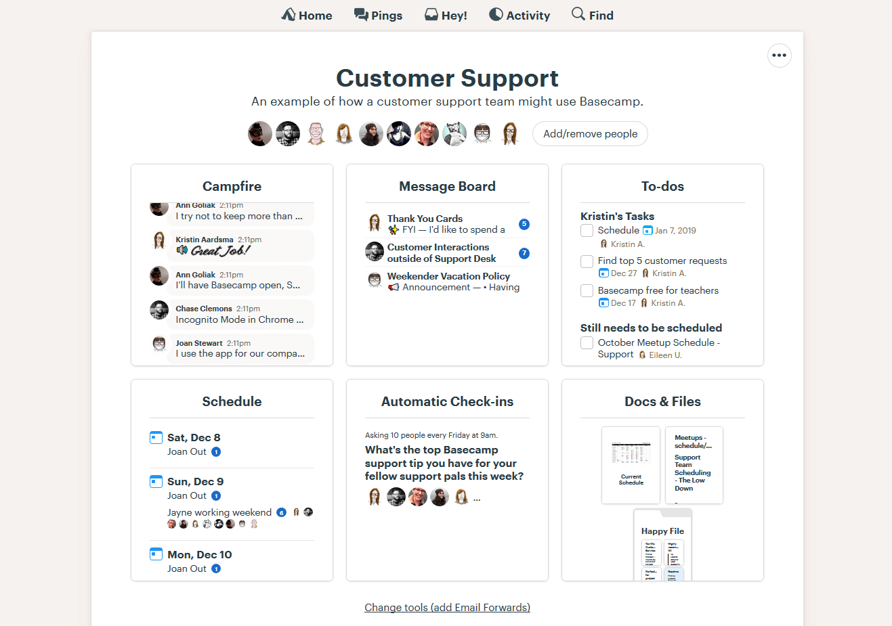Check Find top 5 customer requests
The height and width of the screenshot is (626, 892).
[587, 261]
